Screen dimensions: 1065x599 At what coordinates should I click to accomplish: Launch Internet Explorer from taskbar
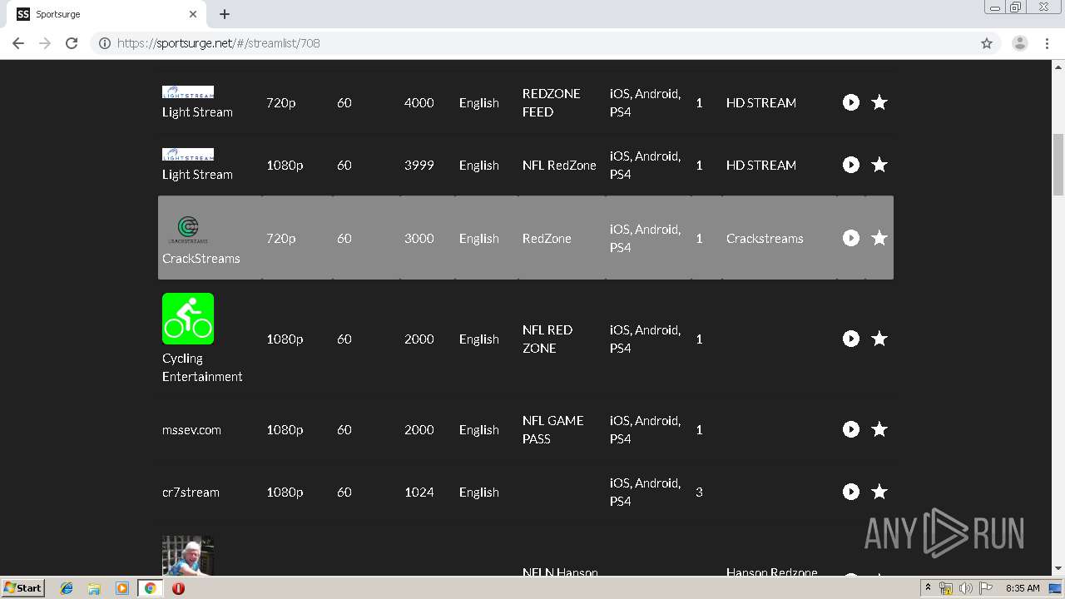tap(67, 588)
